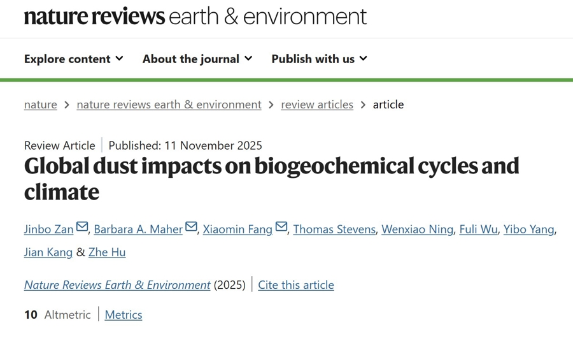Viewport: 573px width, 350px height.
Task: Click envelope icon beside Barbara A. Maher
Action: 191,227
